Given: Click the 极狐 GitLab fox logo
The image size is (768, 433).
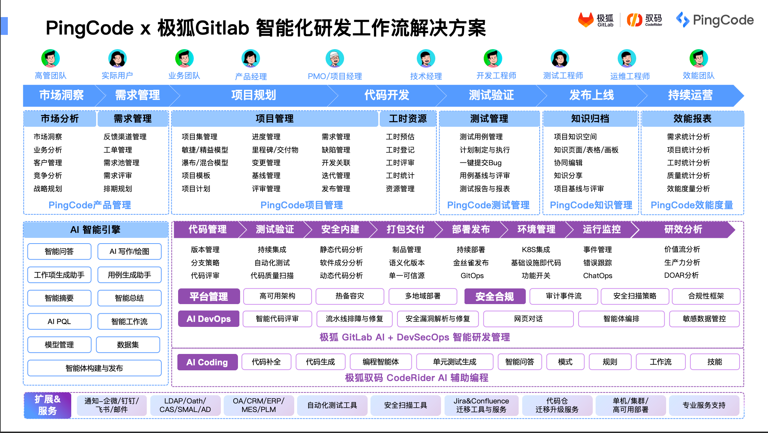Looking at the screenshot, I should tap(586, 20).
